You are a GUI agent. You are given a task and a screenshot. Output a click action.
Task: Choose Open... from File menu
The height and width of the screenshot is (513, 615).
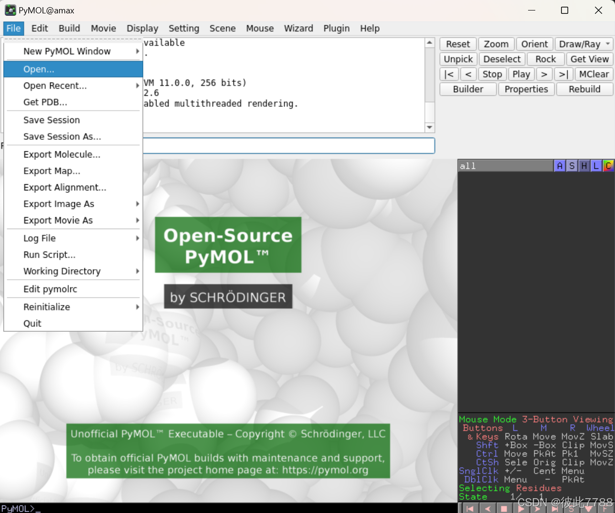point(74,69)
